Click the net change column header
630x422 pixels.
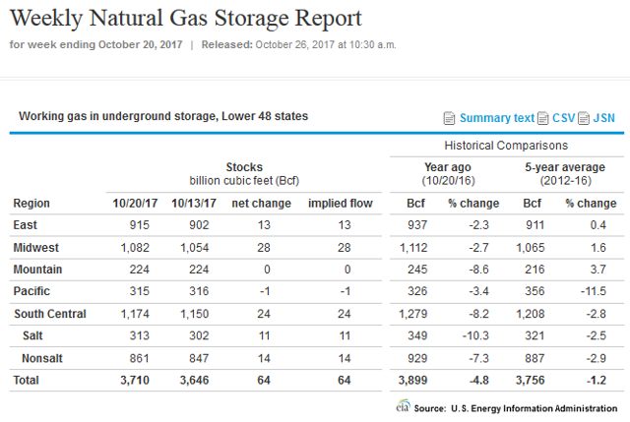click(261, 204)
